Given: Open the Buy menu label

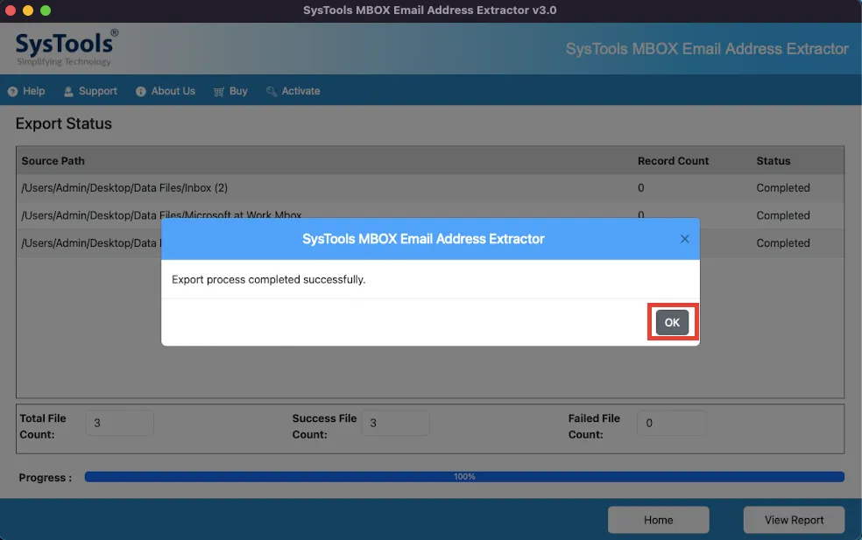Looking at the screenshot, I should click(x=238, y=91).
